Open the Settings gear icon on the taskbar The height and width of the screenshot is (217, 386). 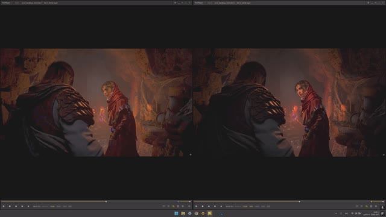click(x=189, y=213)
